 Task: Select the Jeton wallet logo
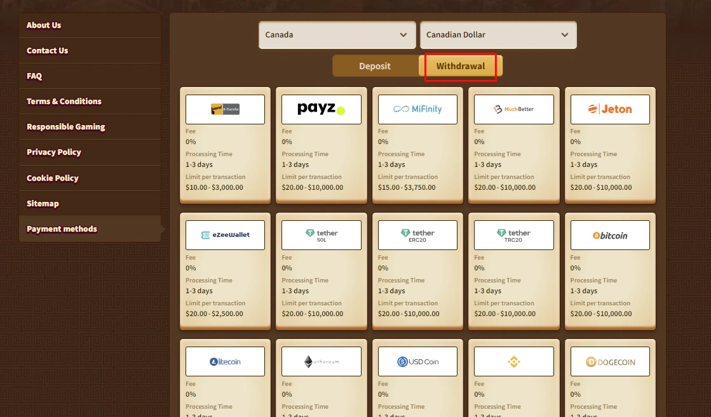point(610,109)
